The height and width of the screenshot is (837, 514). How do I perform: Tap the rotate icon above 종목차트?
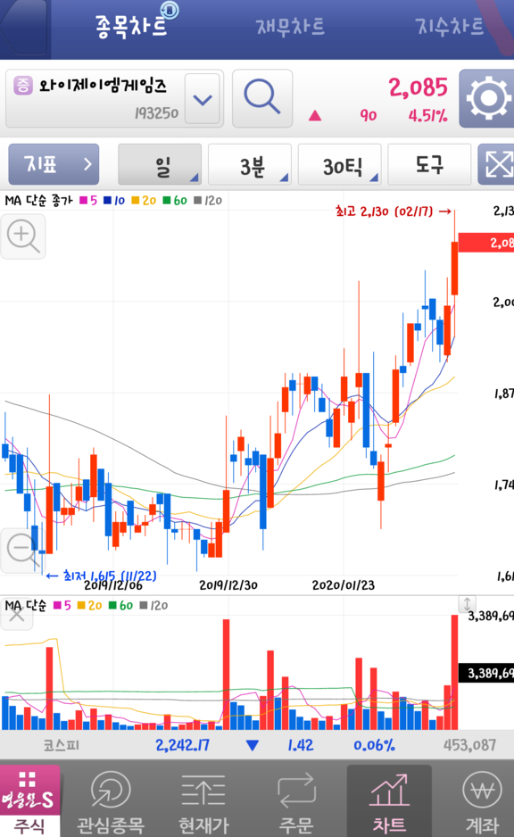click(x=170, y=9)
